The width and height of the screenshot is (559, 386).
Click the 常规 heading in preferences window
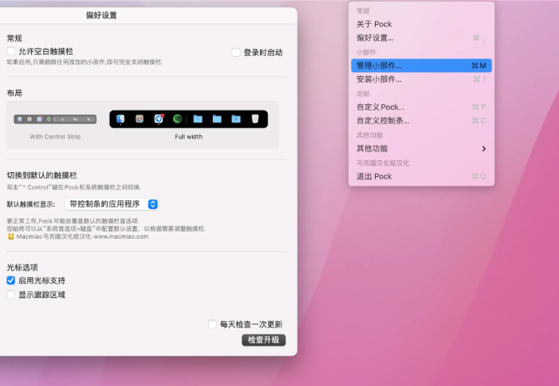[x=14, y=38]
